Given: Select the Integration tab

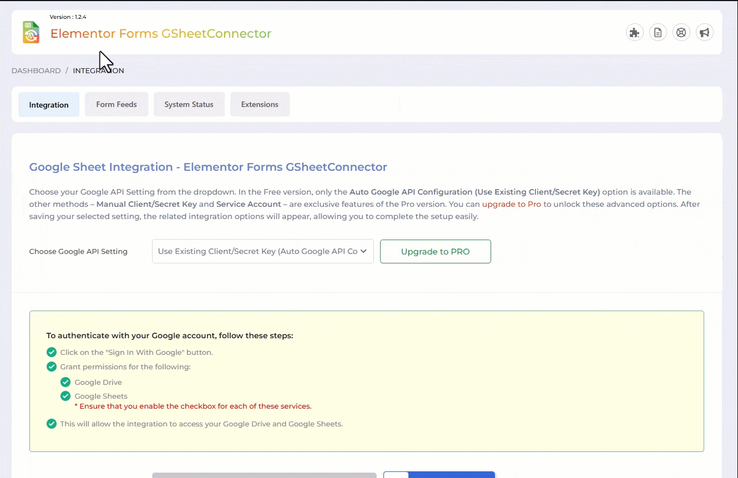Looking at the screenshot, I should [49, 105].
